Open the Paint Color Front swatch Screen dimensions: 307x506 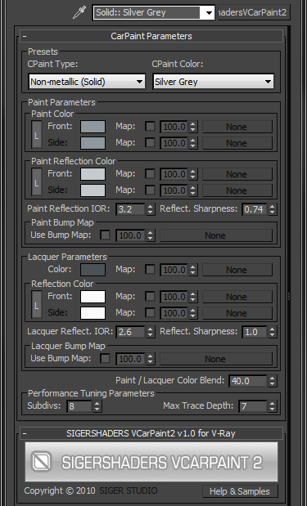pos(93,127)
